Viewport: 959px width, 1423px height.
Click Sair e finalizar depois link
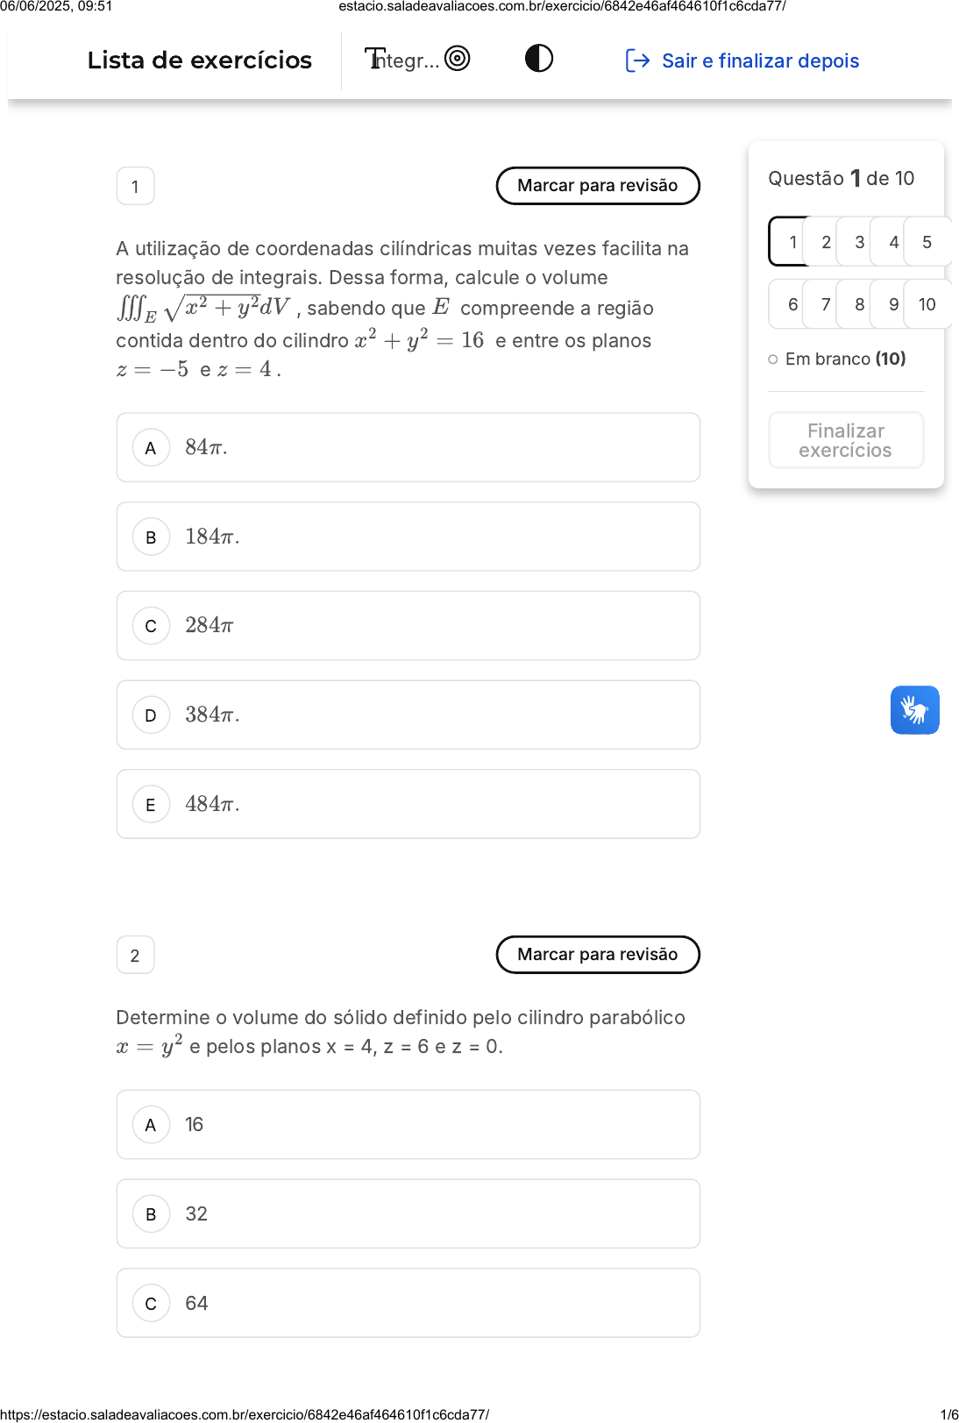[760, 60]
